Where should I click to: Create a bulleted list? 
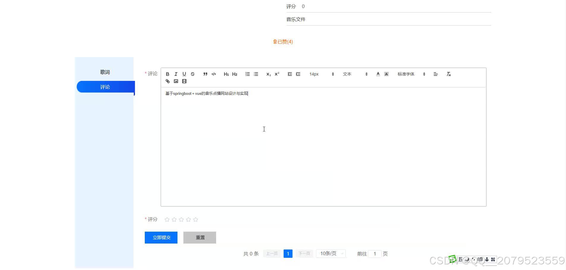(256, 74)
